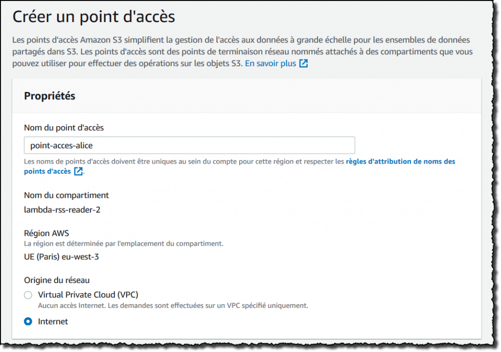
Task: Select the Internet radio button
Action: [28, 322]
